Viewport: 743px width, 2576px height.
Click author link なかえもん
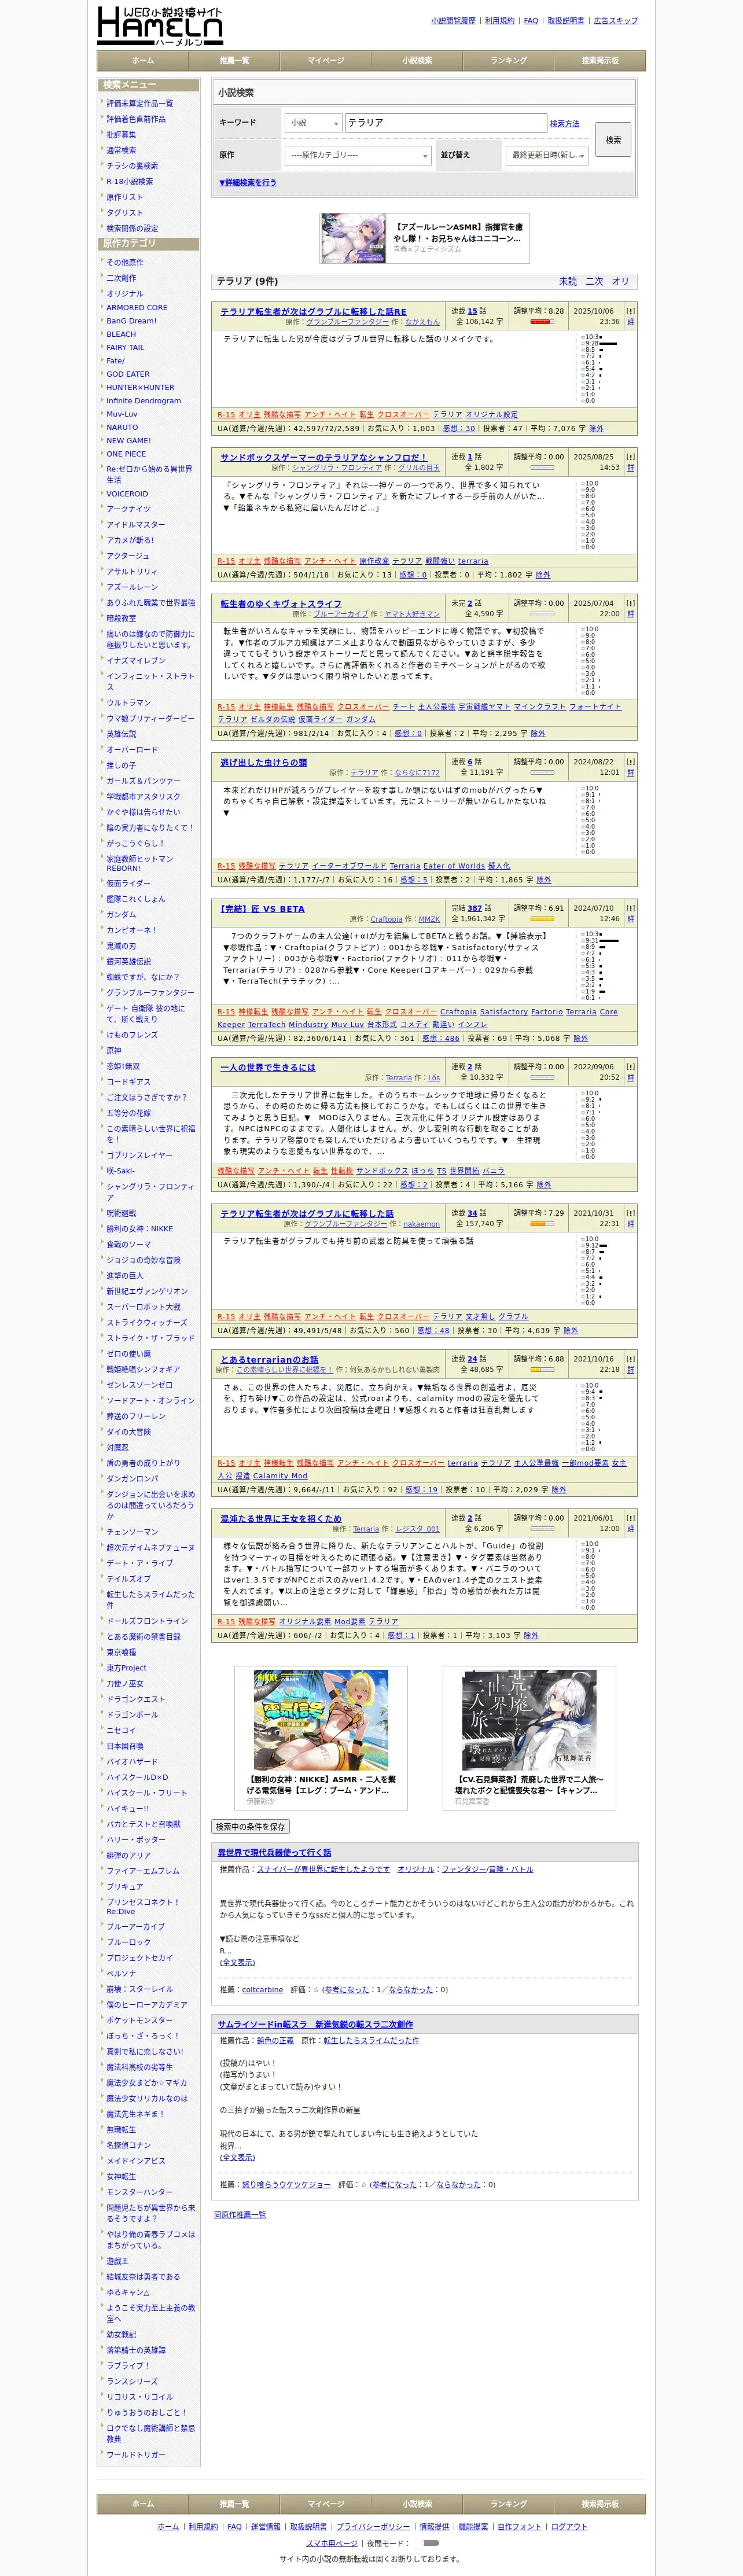point(422,322)
